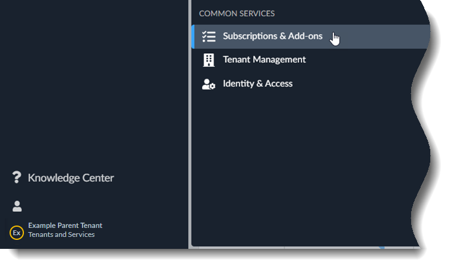450x268 pixels.
Task: Click the Tenant Management building icon
Action: pyautogui.click(x=209, y=60)
